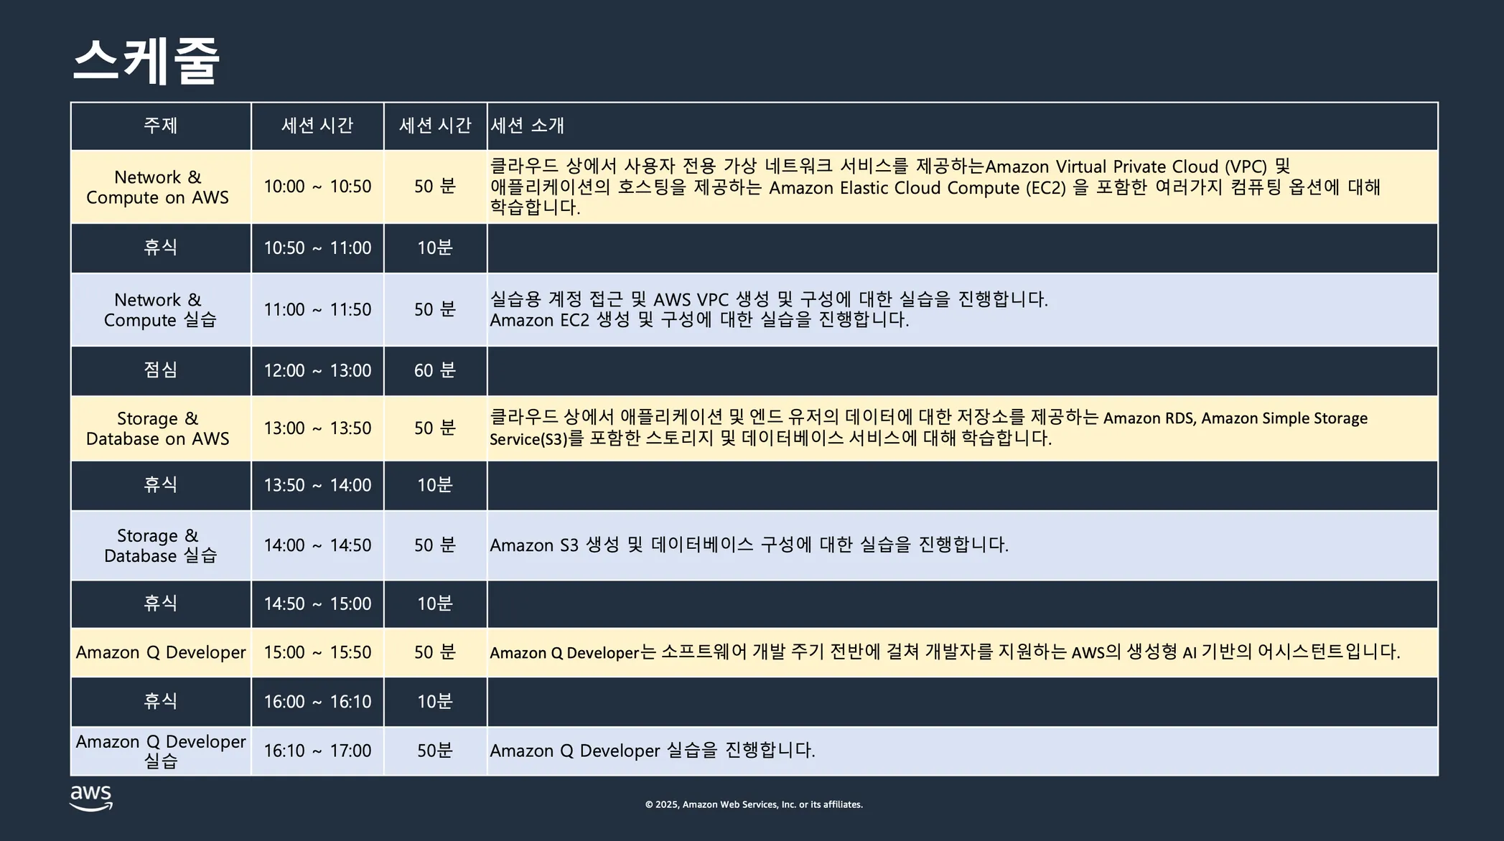Click the copyright footer text
Viewport: 1504px width, 841px height.
pos(754,804)
